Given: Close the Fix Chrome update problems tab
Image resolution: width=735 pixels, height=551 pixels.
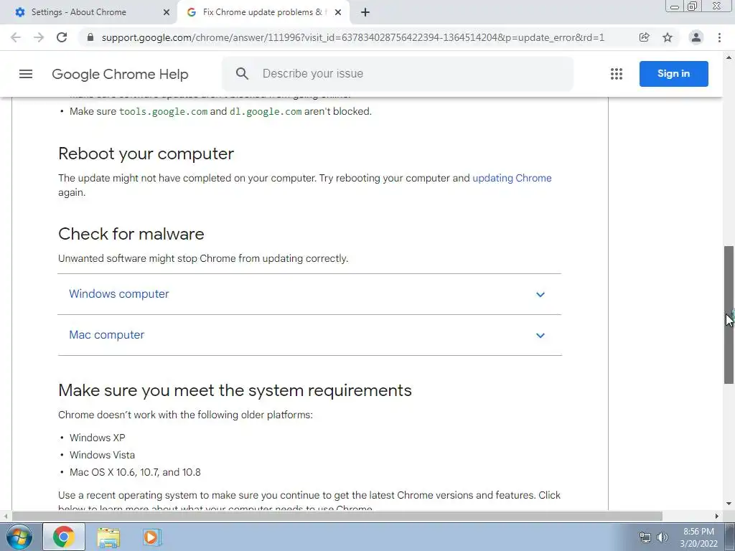Looking at the screenshot, I should point(338,13).
